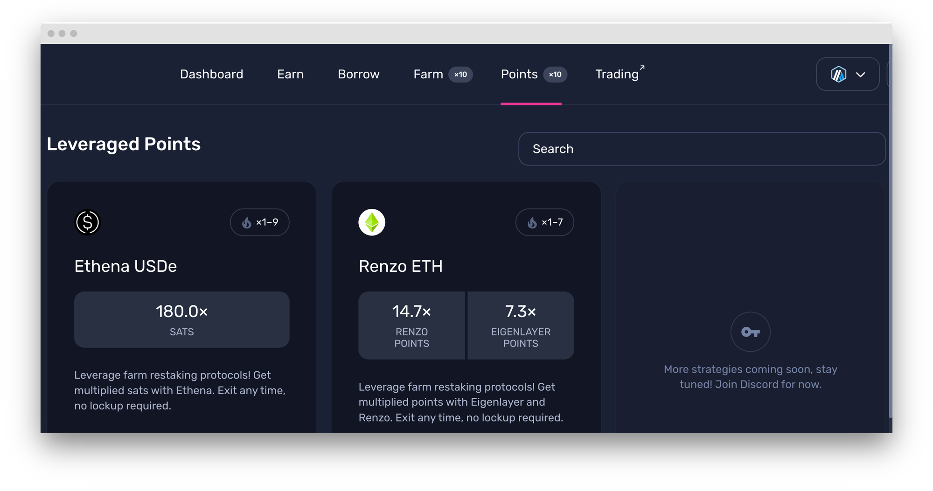Click the flame icon on Ethena card

(x=247, y=223)
